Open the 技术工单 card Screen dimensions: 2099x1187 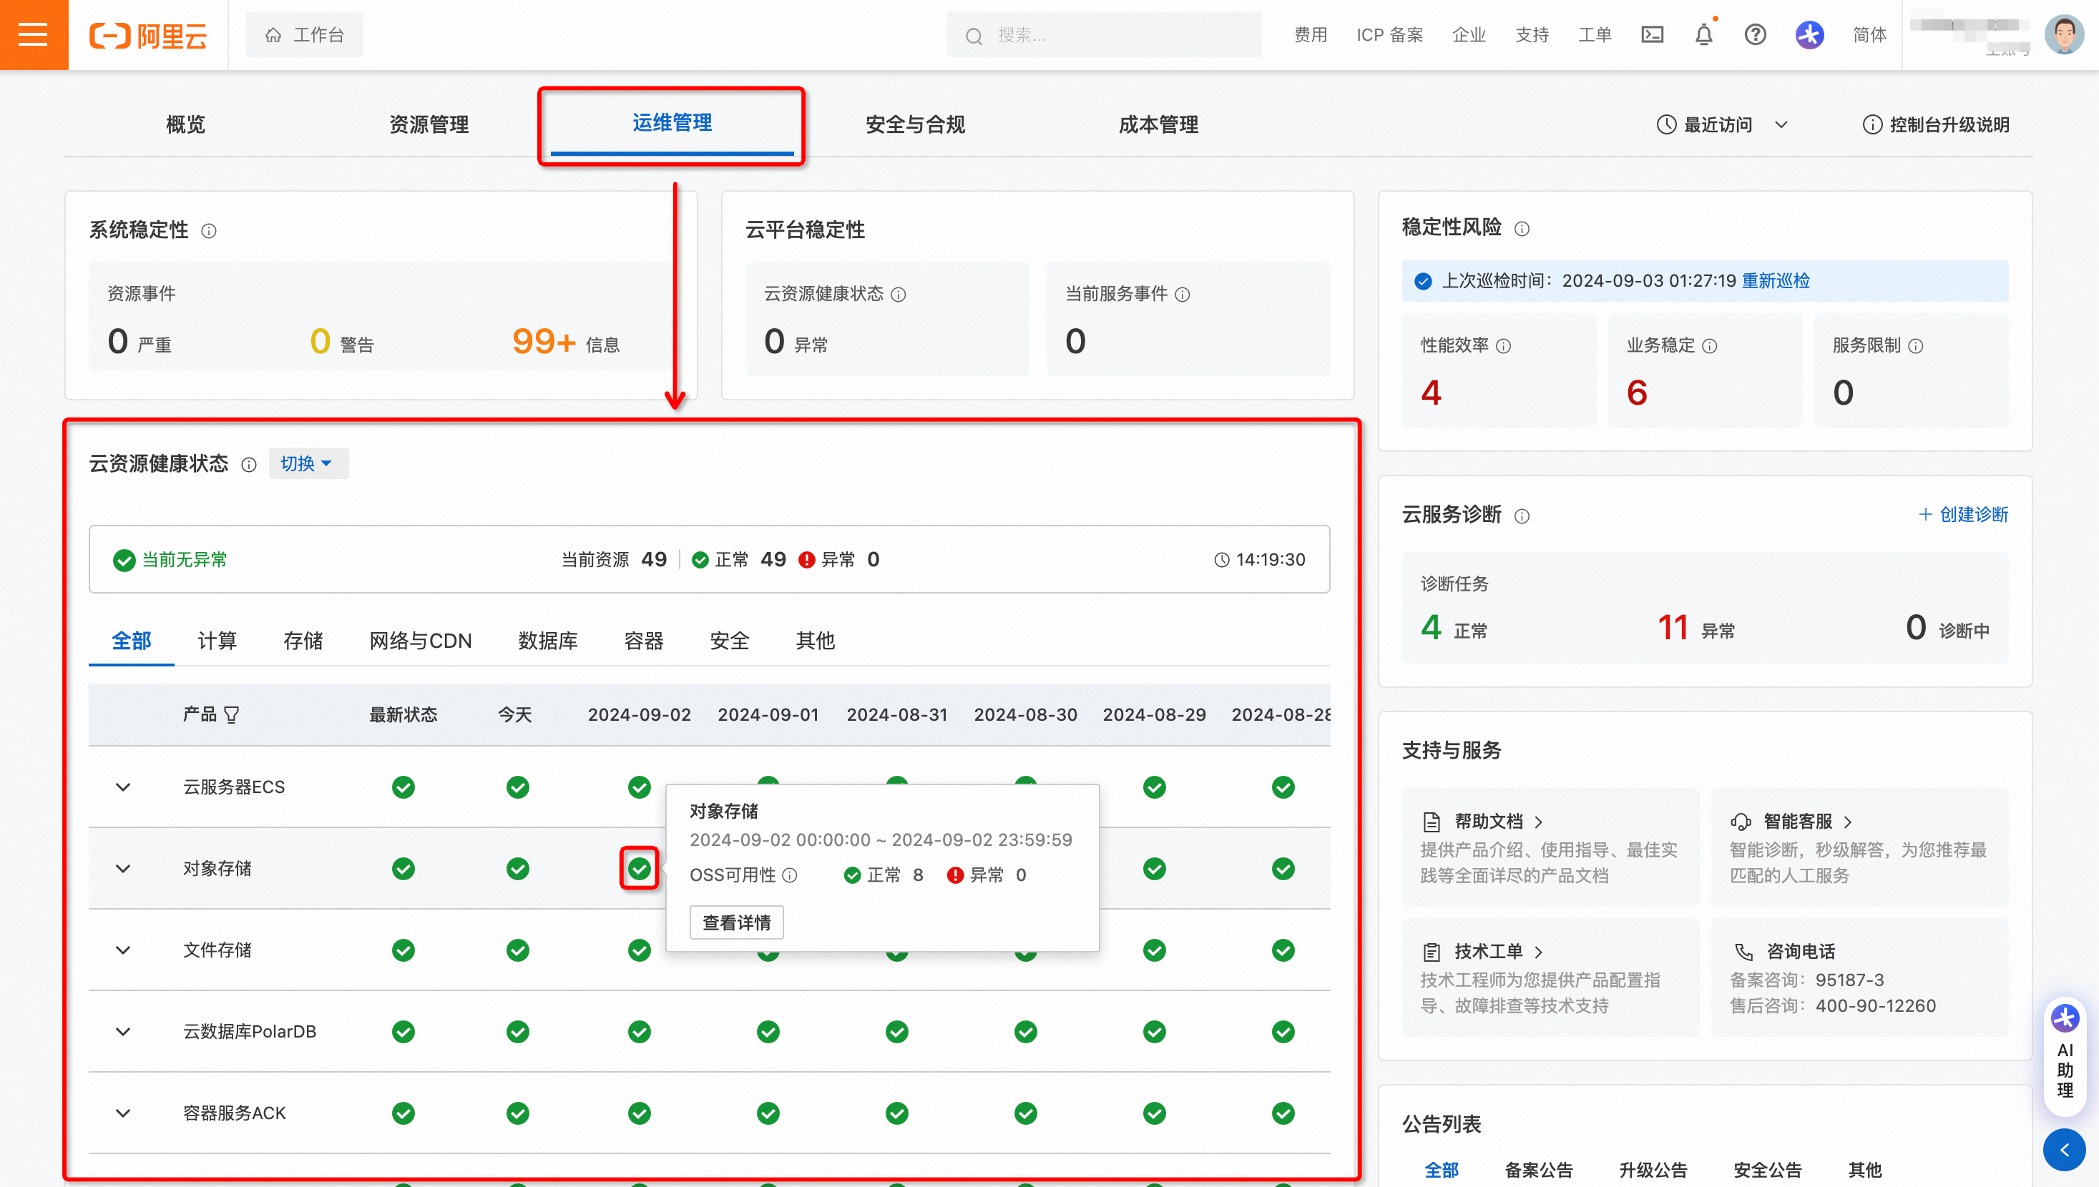(x=1550, y=977)
